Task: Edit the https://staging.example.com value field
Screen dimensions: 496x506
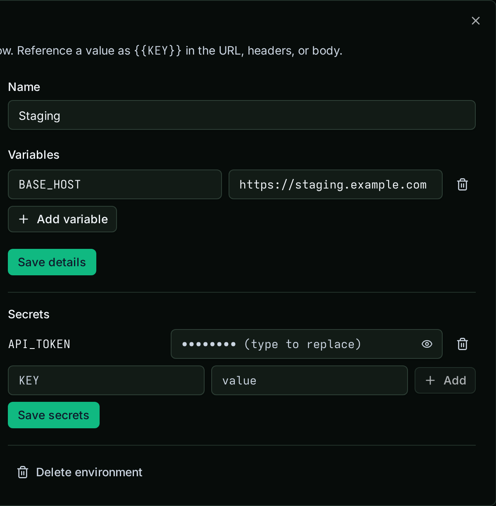Action: click(336, 184)
